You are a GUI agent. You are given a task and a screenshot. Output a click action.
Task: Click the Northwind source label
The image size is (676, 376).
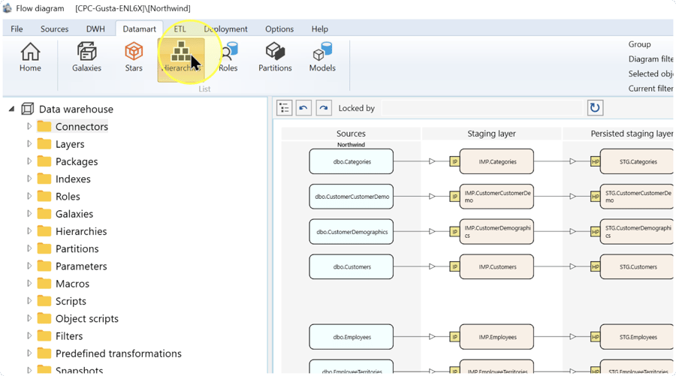[351, 145]
